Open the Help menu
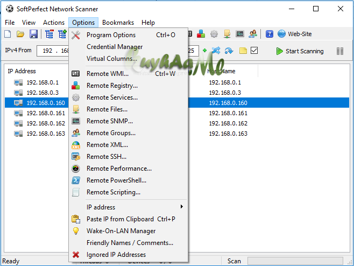Viewport: 354px width, 266px height. click(x=148, y=23)
